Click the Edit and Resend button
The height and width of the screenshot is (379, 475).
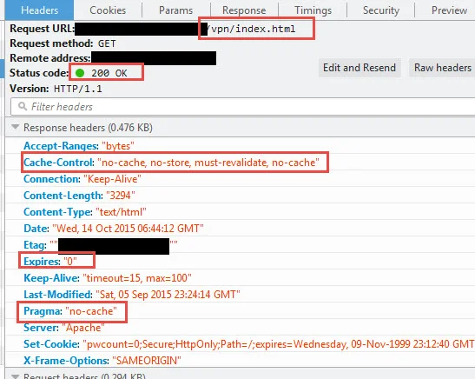click(360, 68)
